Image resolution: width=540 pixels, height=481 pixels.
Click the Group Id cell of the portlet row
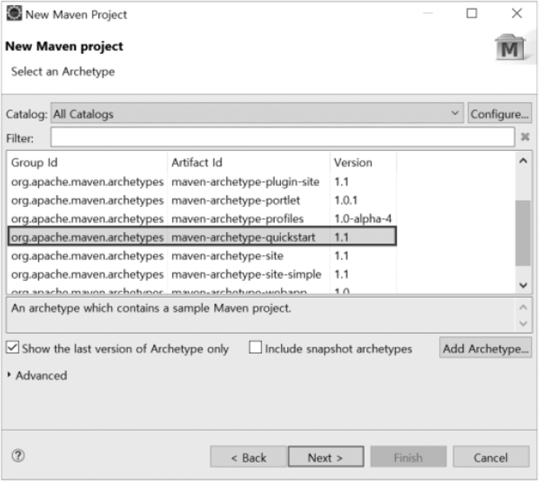tap(87, 200)
